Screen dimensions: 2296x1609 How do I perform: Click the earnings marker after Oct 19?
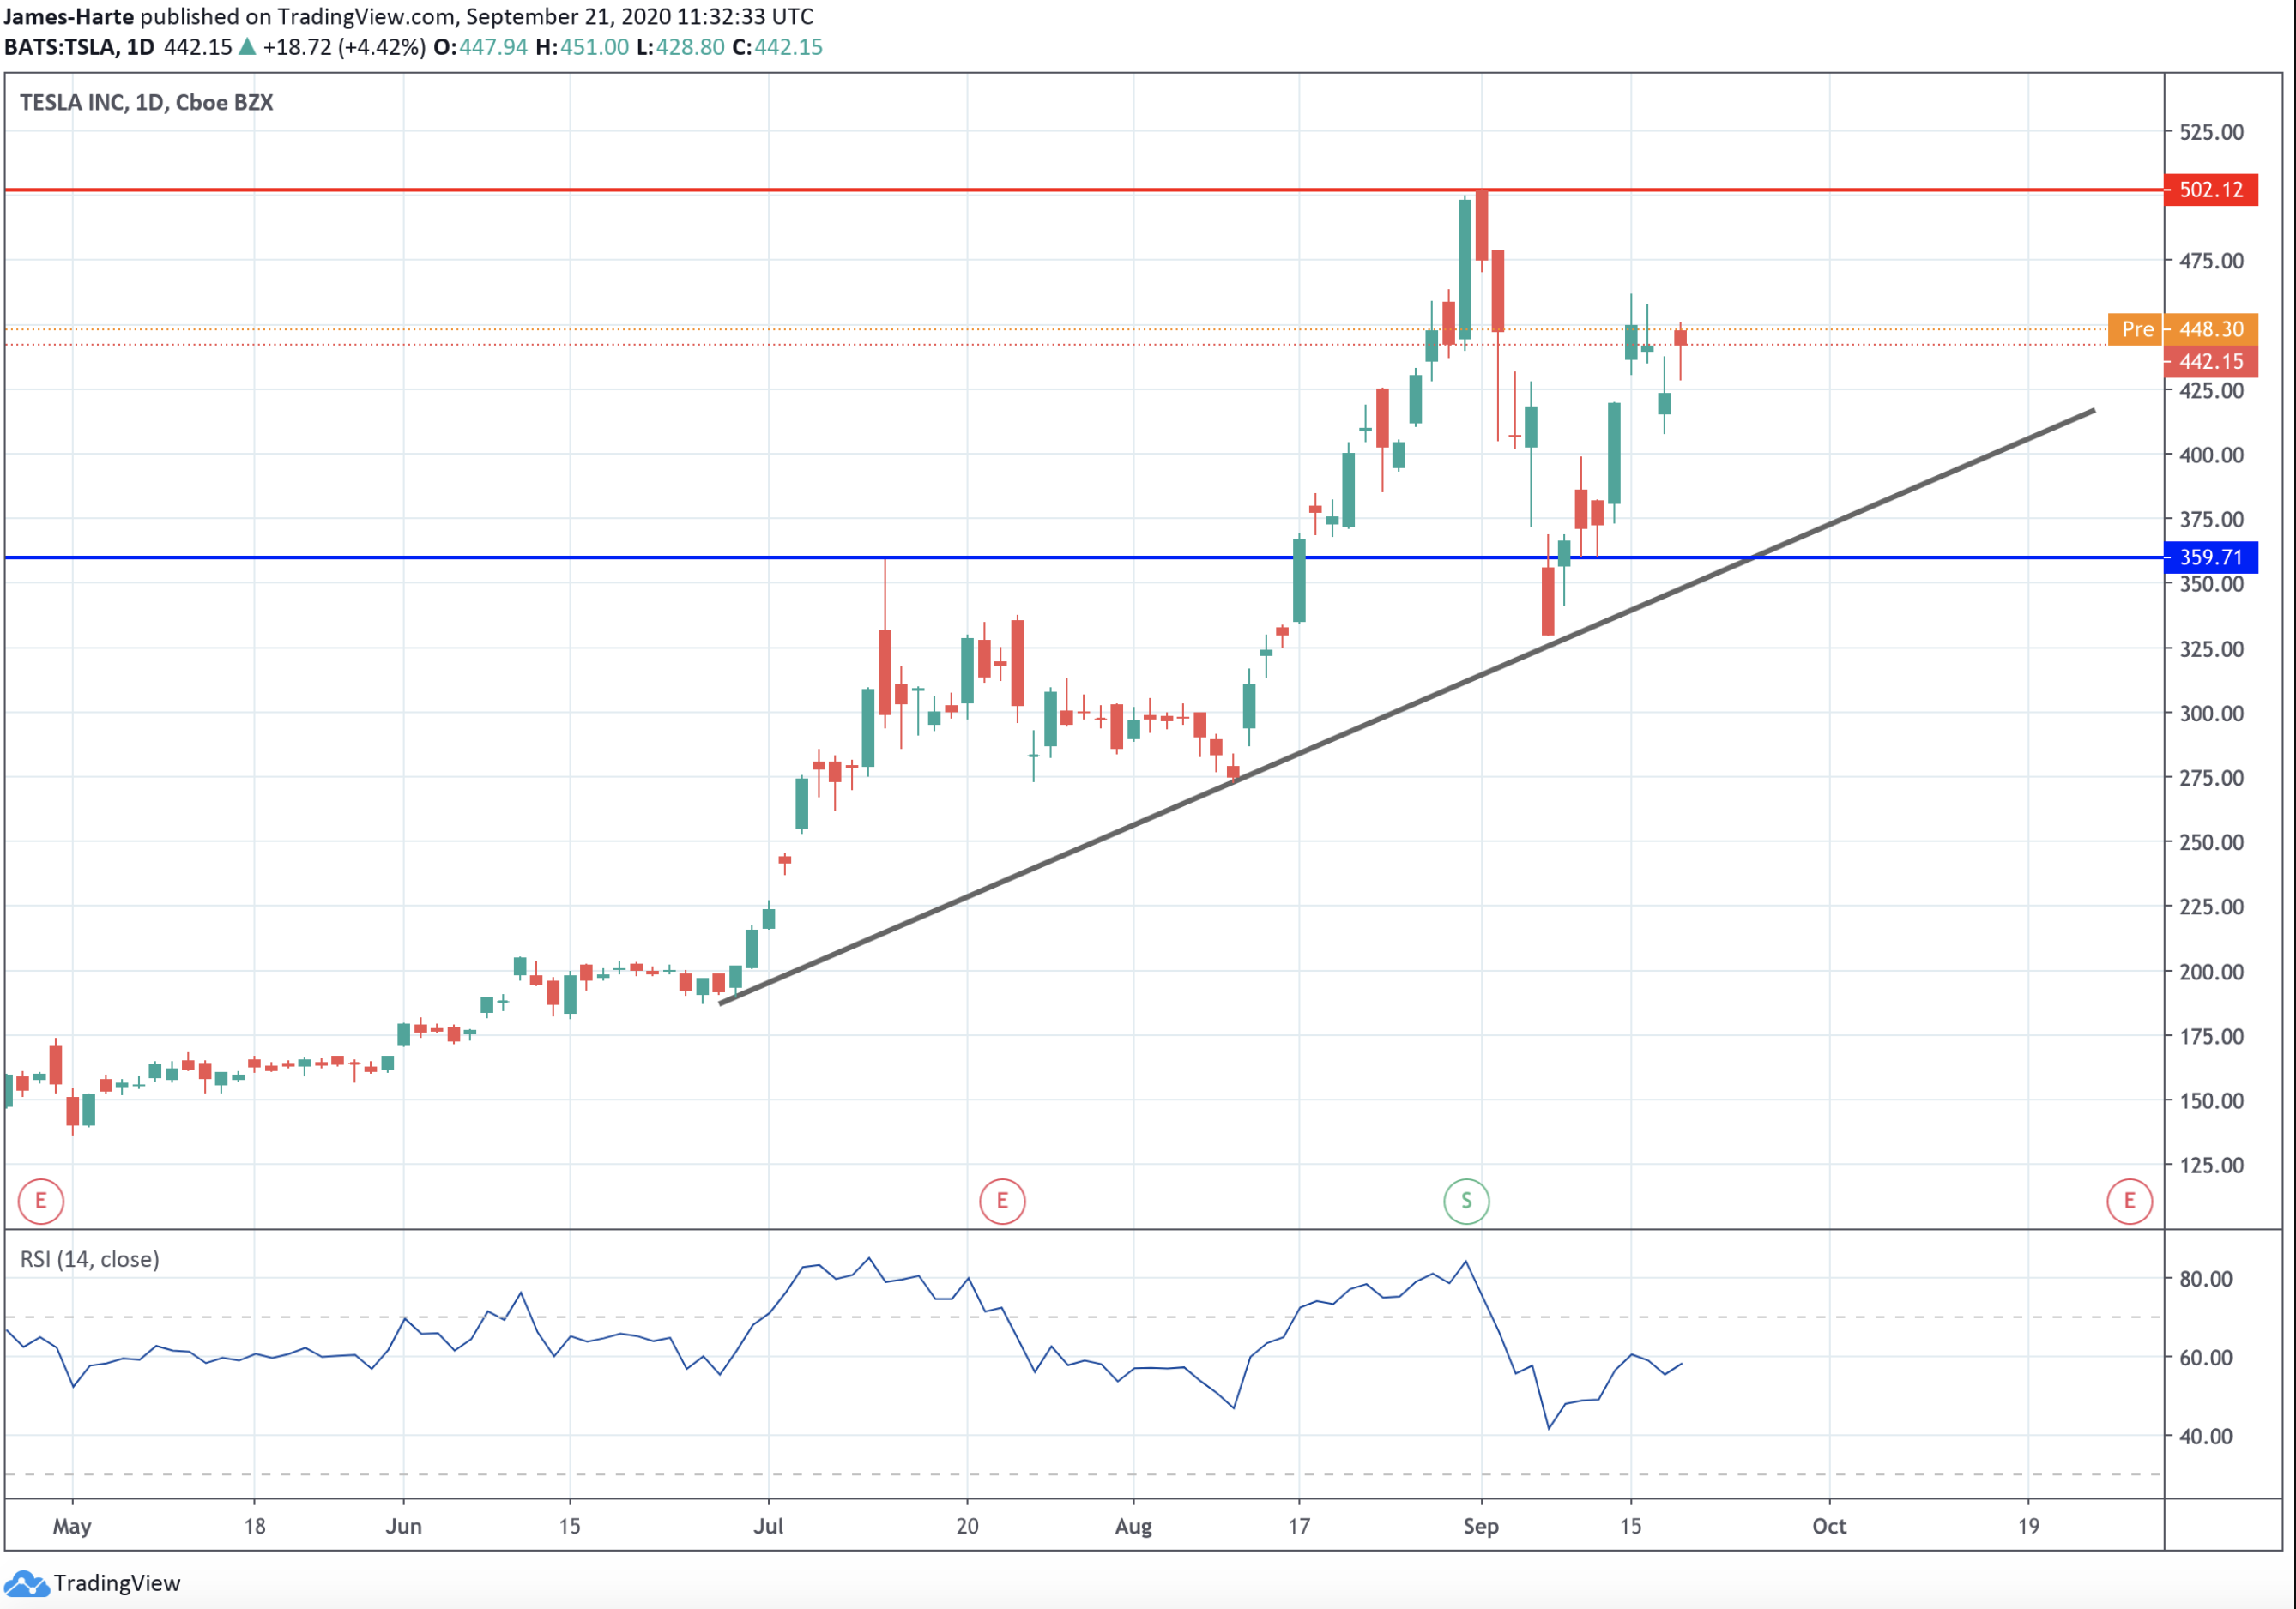tap(2129, 1200)
